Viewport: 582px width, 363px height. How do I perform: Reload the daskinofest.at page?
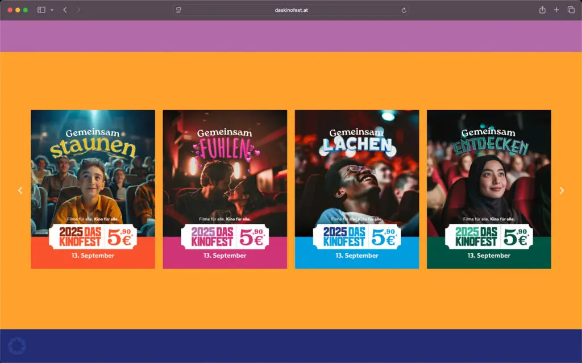(x=404, y=9)
